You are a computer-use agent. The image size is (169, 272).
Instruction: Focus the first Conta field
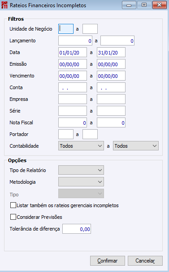(73, 87)
